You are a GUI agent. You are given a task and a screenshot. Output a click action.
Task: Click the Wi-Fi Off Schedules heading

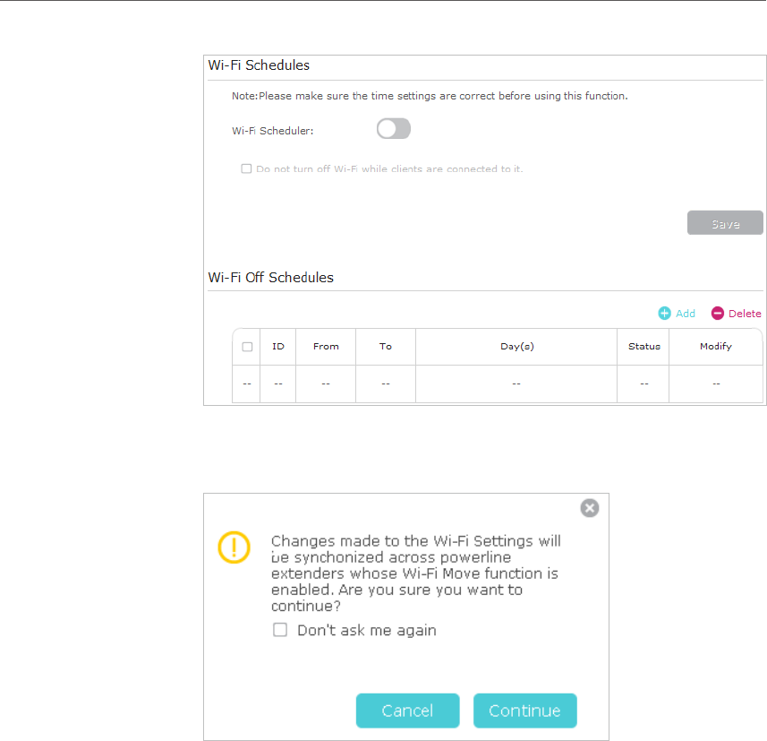(x=270, y=278)
